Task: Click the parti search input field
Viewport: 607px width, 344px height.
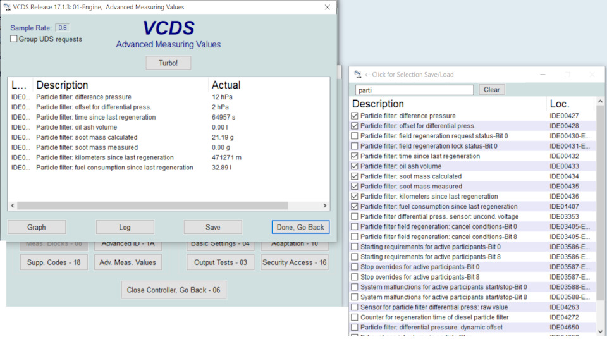Action: click(x=414, y=90)
